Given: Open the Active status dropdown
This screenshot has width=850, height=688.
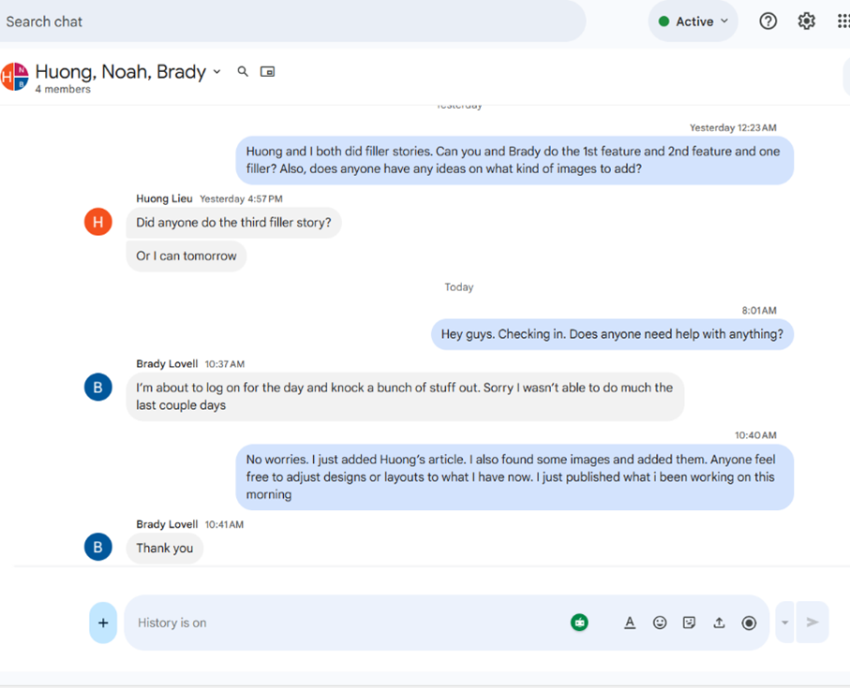Looking at the screenshot, I should point(693,22).
